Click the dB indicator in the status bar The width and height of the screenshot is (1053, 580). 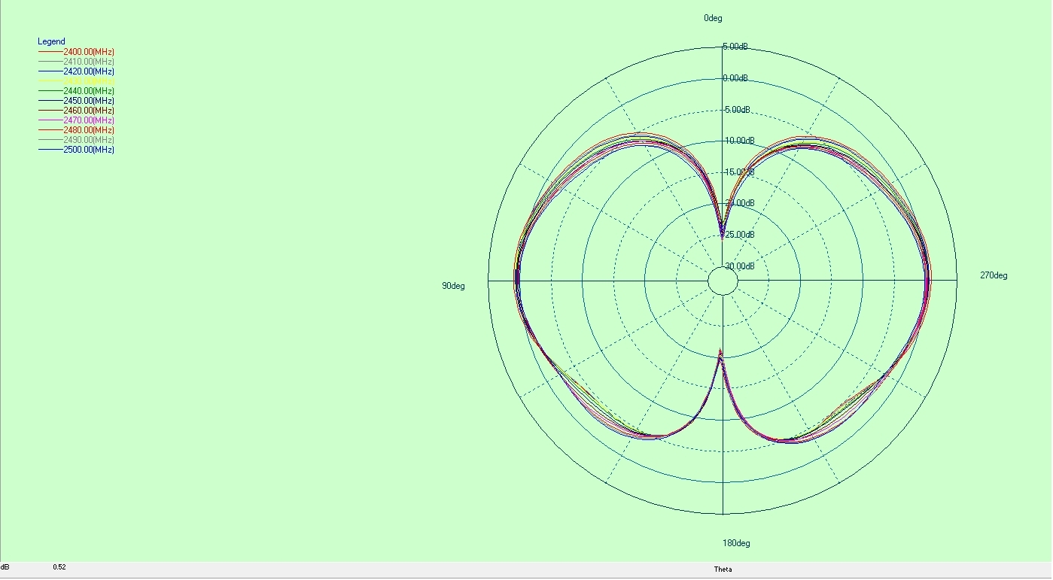click(8, 569)
